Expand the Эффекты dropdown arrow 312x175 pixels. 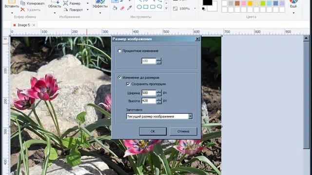tap(100, 13)
